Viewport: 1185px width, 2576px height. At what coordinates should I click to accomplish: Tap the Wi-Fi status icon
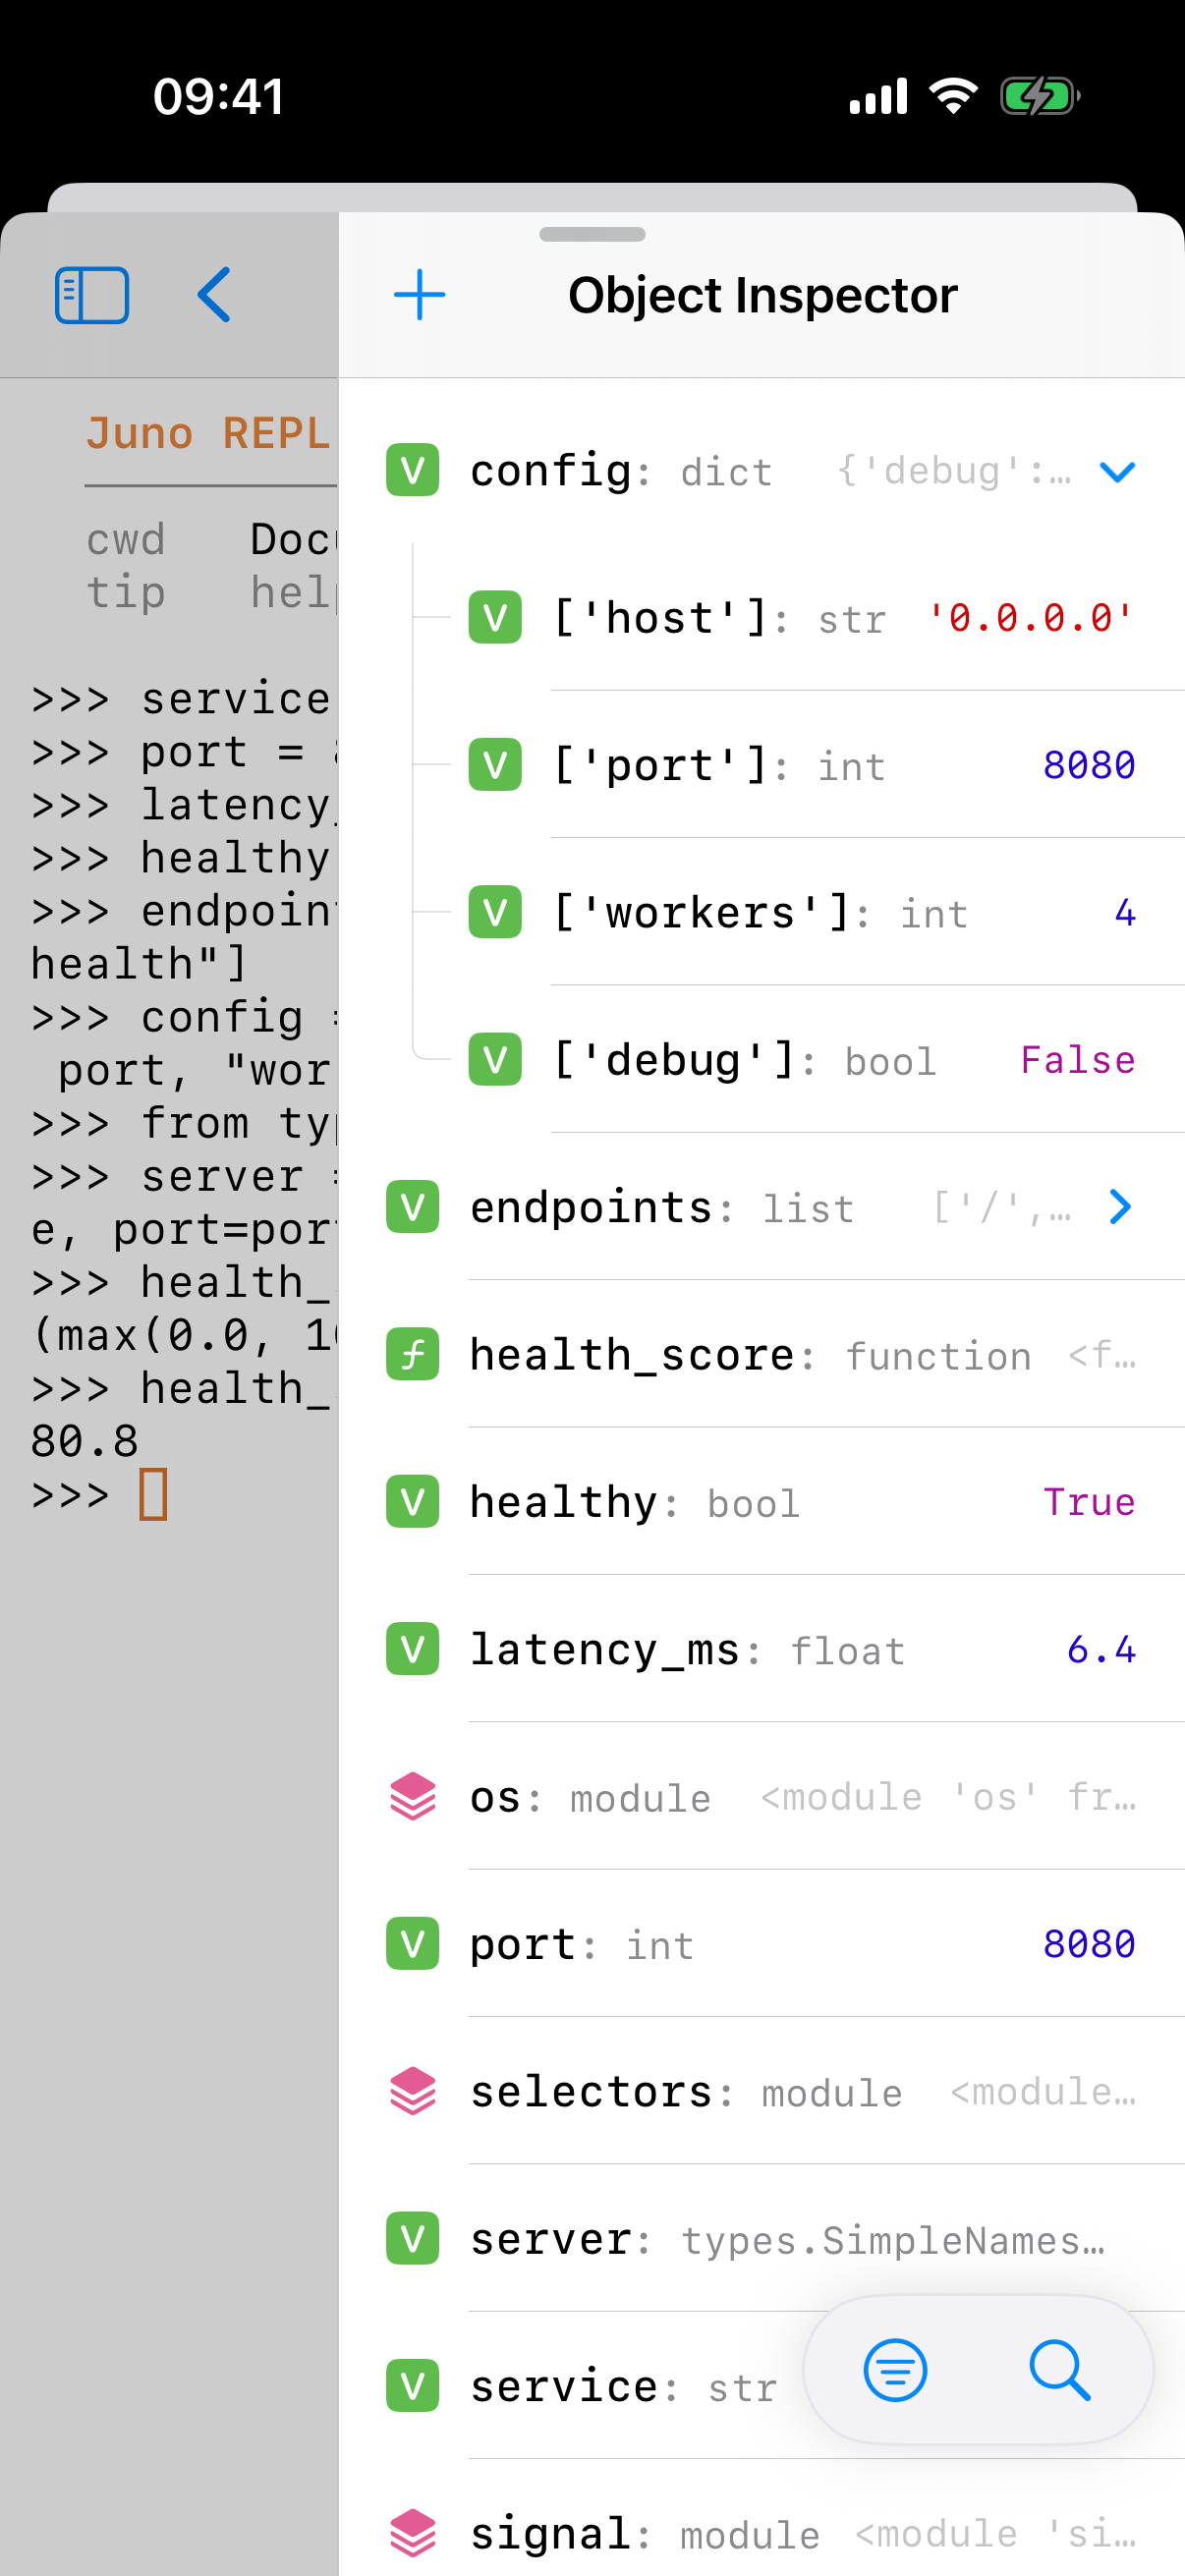point(953,96)
